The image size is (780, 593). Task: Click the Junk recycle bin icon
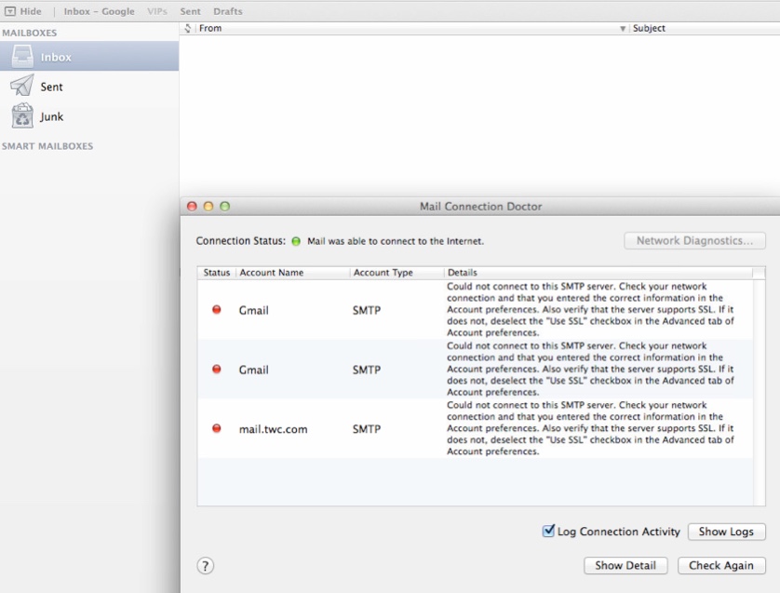tap(22, 116)
